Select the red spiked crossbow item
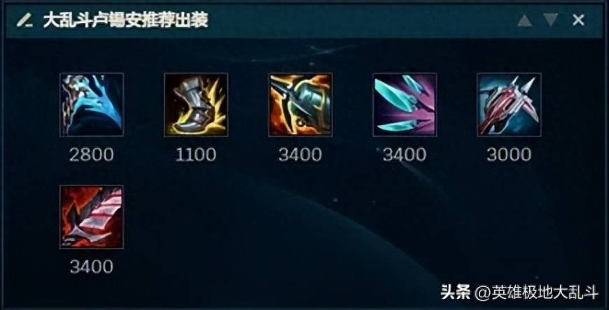Screen dimensions: 609x310 tap(509, 105)
